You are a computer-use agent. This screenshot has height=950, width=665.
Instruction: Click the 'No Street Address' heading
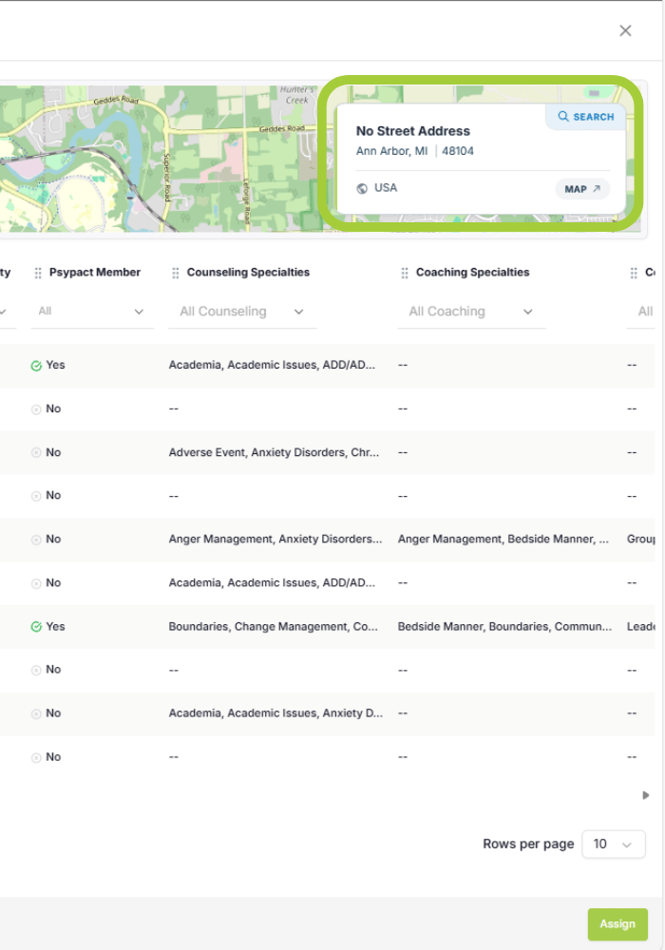413,131
